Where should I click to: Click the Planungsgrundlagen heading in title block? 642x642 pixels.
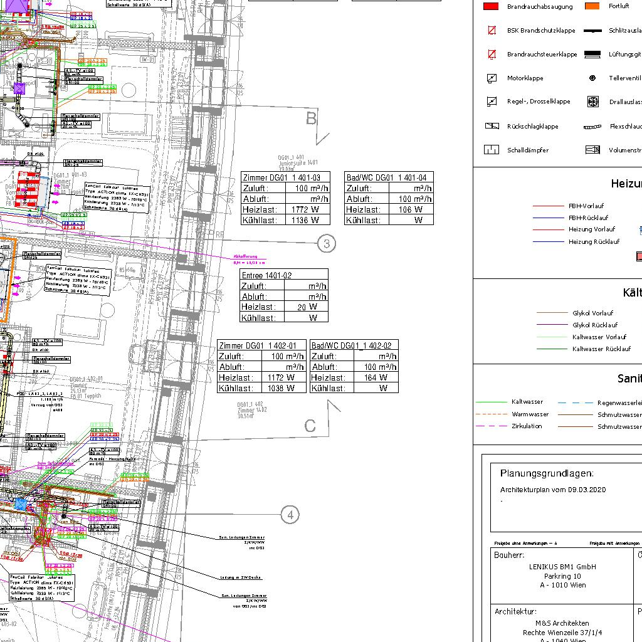coord(547,473)
